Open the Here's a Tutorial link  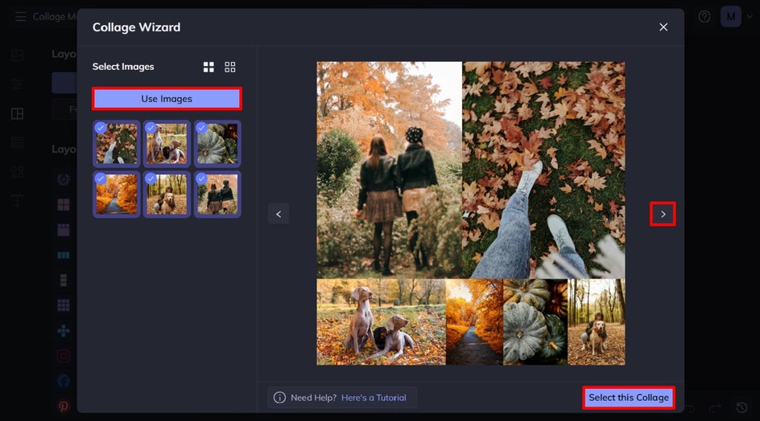[x=374, y=397]
